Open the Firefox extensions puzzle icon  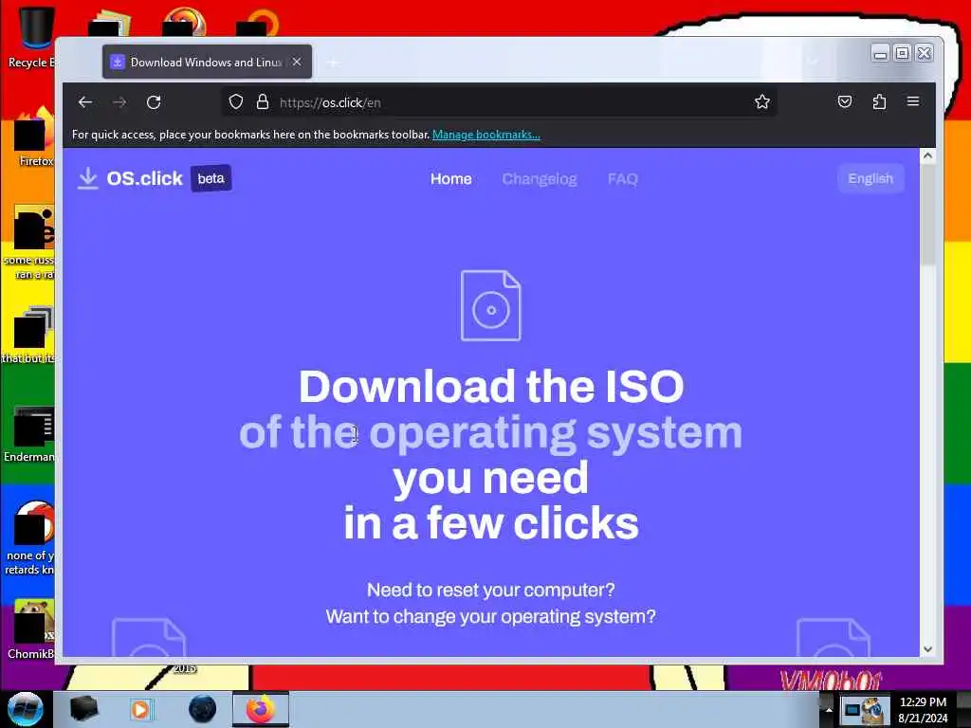(x=879, y=101)
